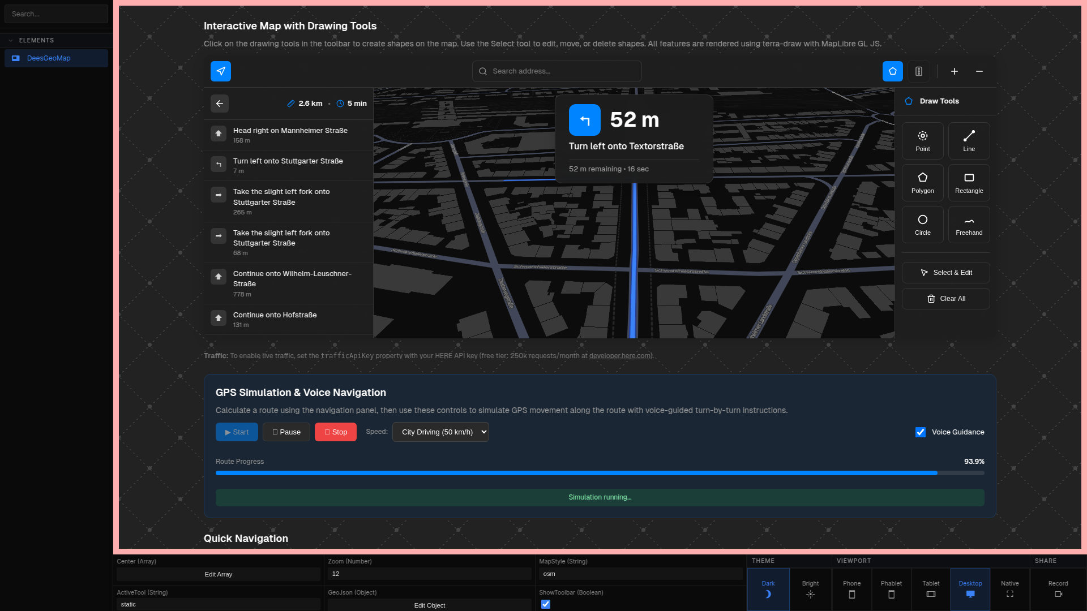Select the Freehand drawing tool
This screenshot has height=611, width=1087.
(969, 225)
